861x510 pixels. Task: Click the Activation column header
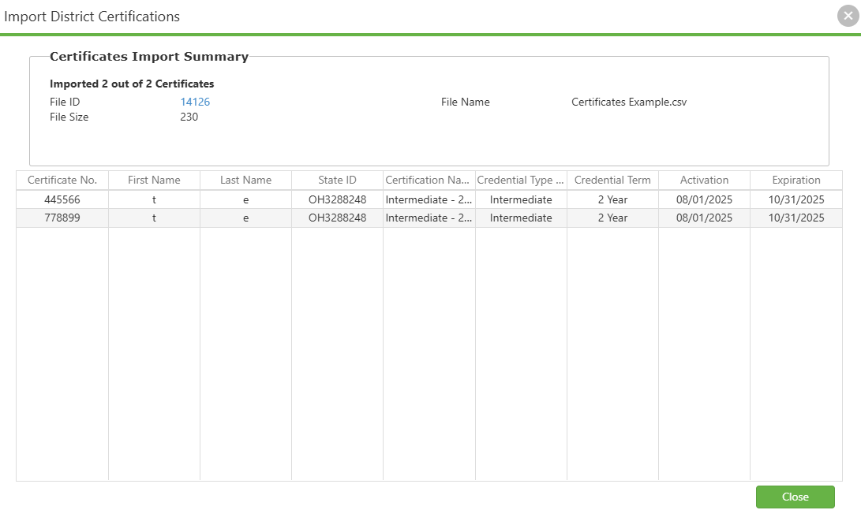click(x=705, y=180)
